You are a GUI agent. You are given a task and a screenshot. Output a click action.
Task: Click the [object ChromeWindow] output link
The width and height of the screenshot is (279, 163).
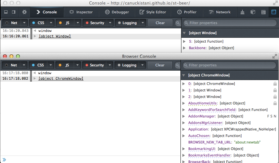[x=61, y=78]
